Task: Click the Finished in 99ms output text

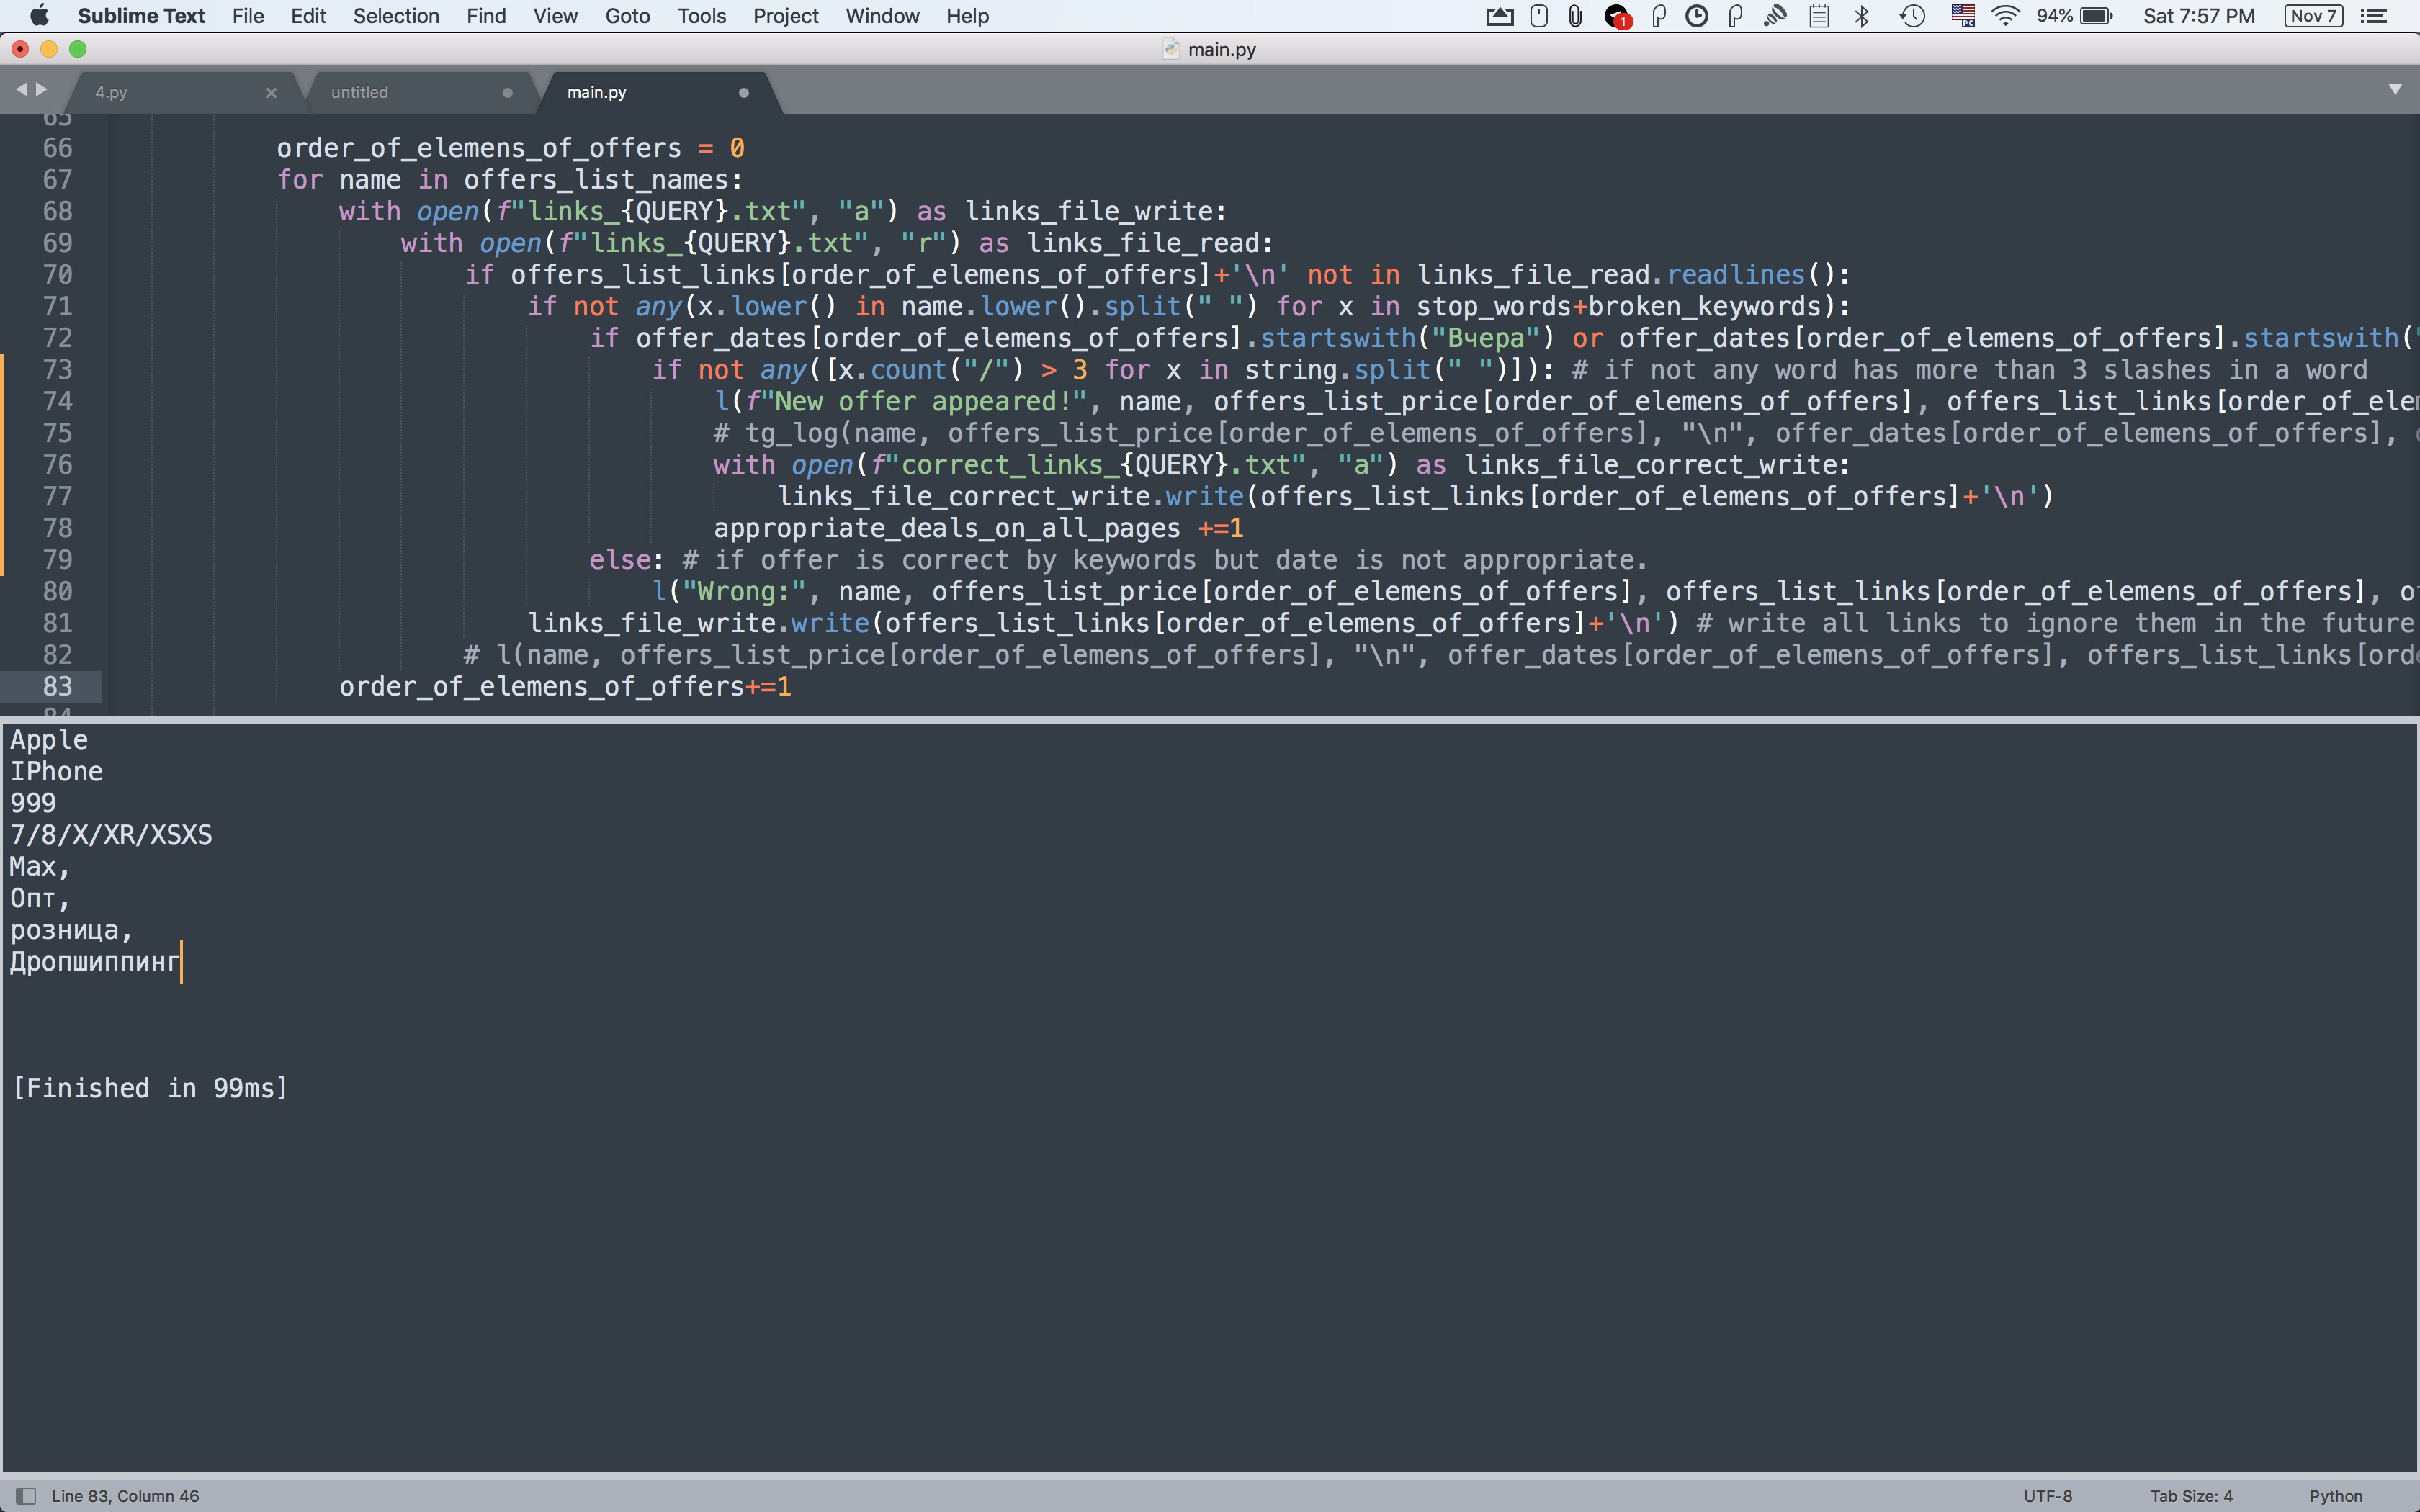Action: (150, 1088)
